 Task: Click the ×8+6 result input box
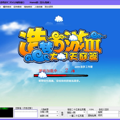click(x=92, y=112)
